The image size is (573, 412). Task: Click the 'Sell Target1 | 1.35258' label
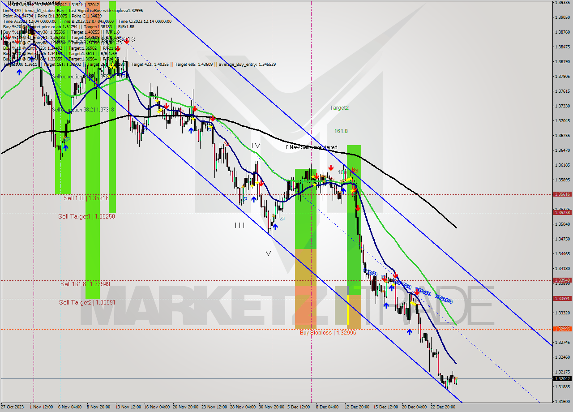pos(87,216)
